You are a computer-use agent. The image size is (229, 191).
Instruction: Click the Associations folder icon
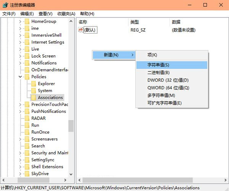click(33, 97)
